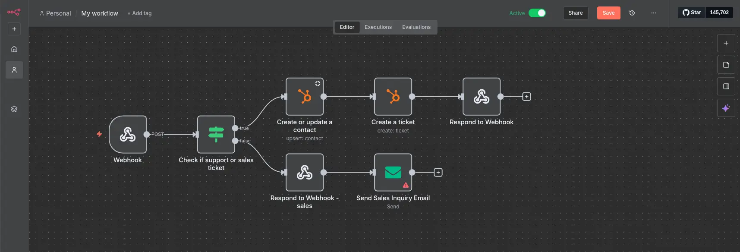Expand plus after Respond to Webhook node
Viewport: 740px width, 252px height.
click(526, 97)
